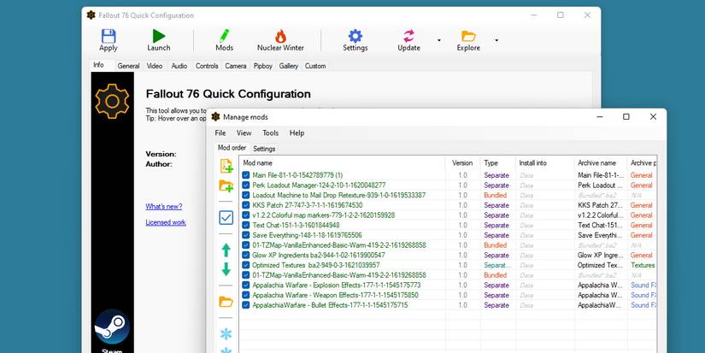
Task: Select the Nuclear Winter flame icon
Action: tap(281, 36)
